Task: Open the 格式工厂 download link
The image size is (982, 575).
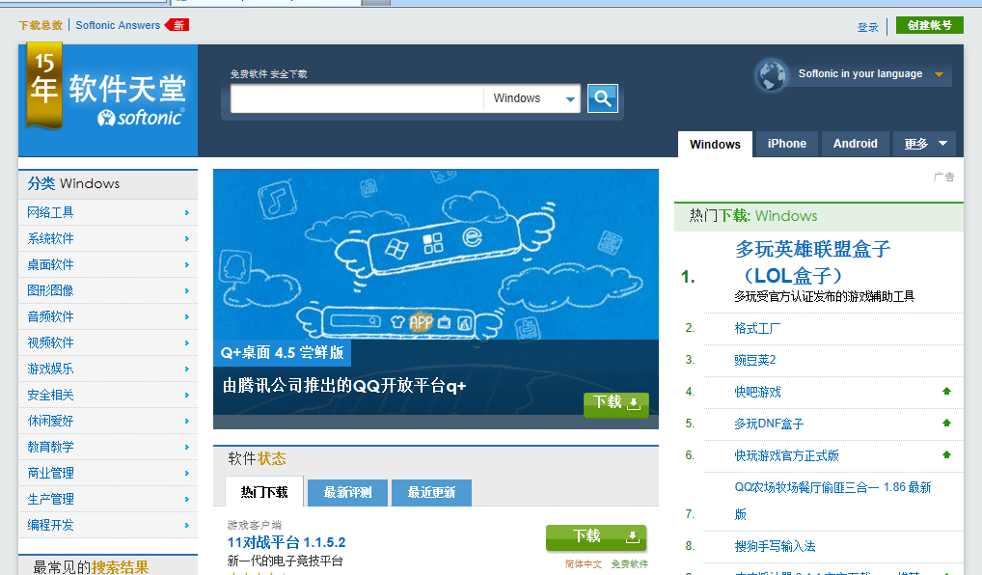Action: 758,328
